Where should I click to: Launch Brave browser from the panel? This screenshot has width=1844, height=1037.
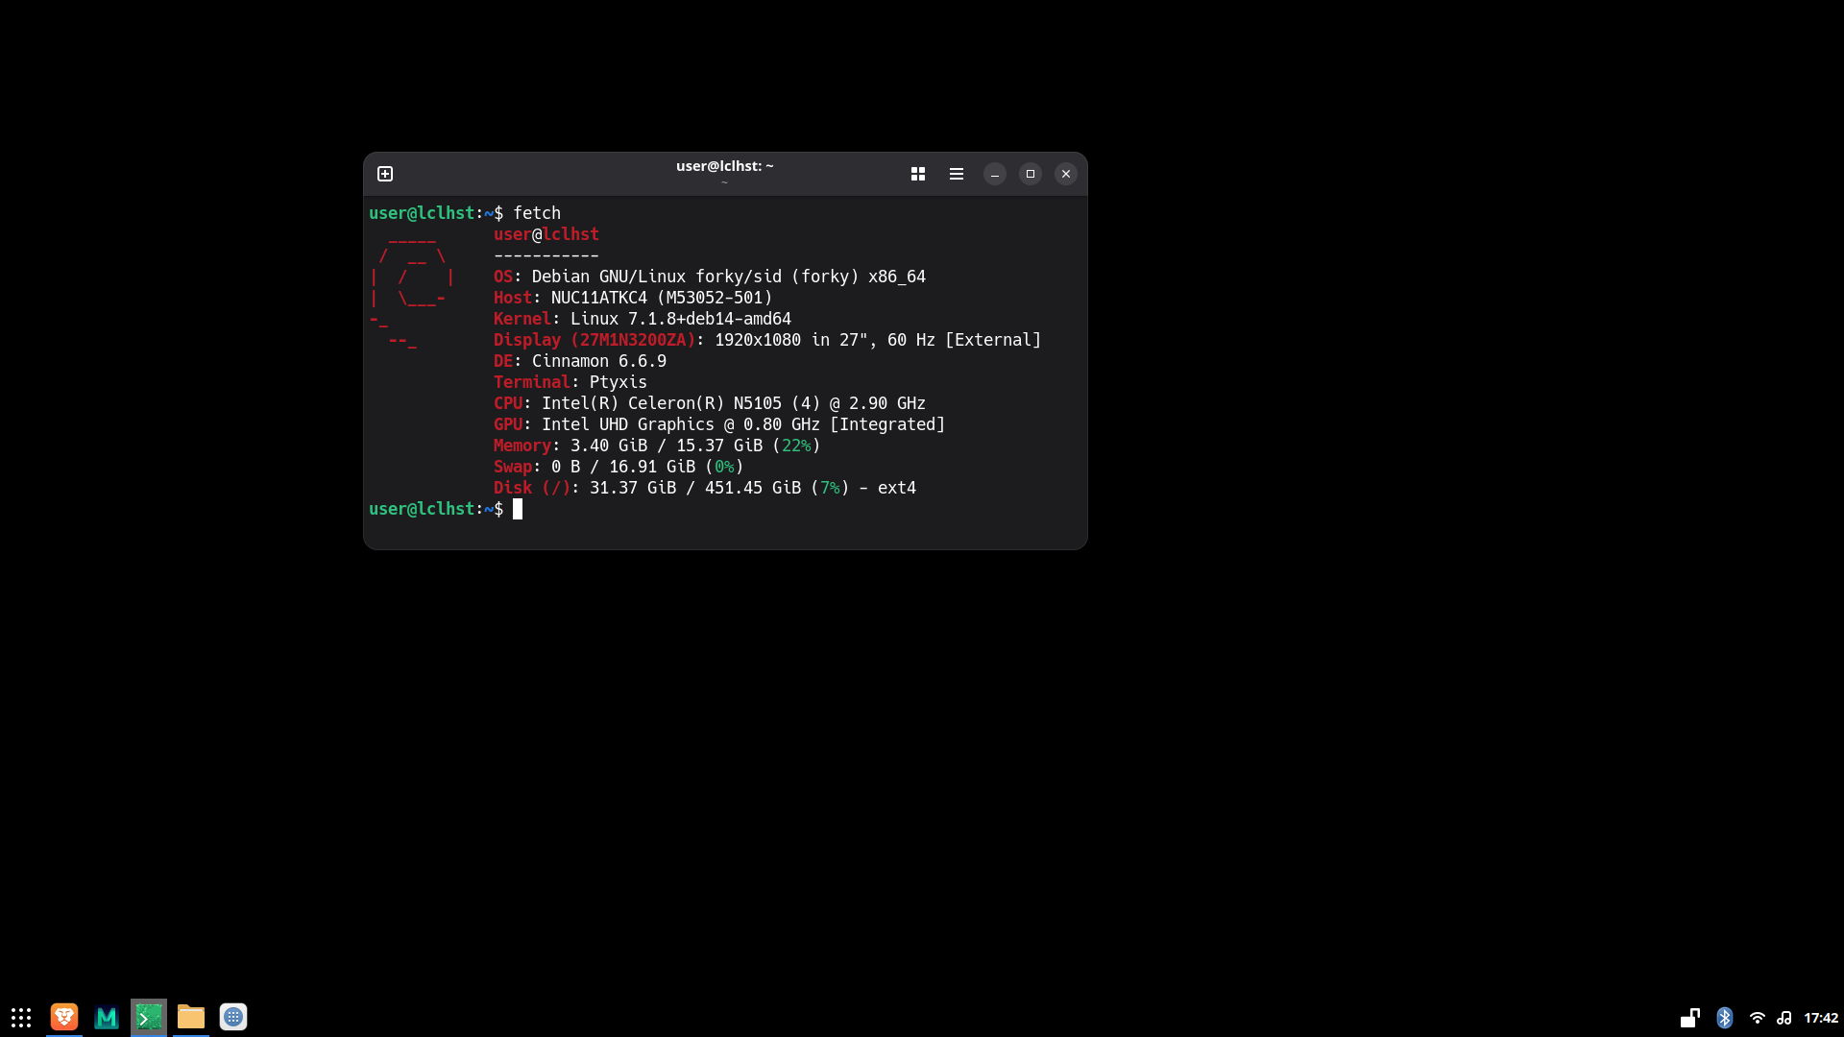pos(64,1017)
